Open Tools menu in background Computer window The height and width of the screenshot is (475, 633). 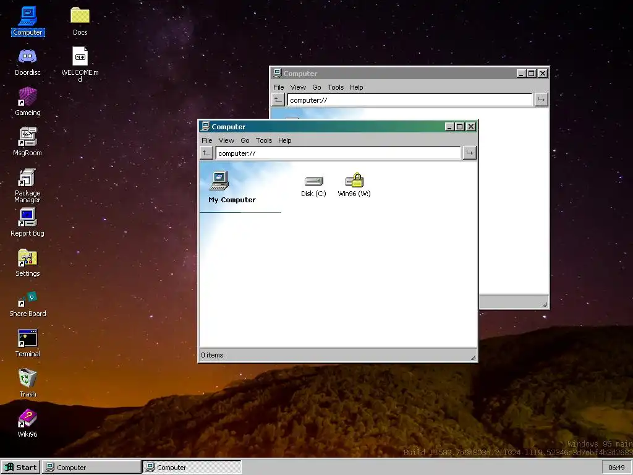(x=336, y=87)
